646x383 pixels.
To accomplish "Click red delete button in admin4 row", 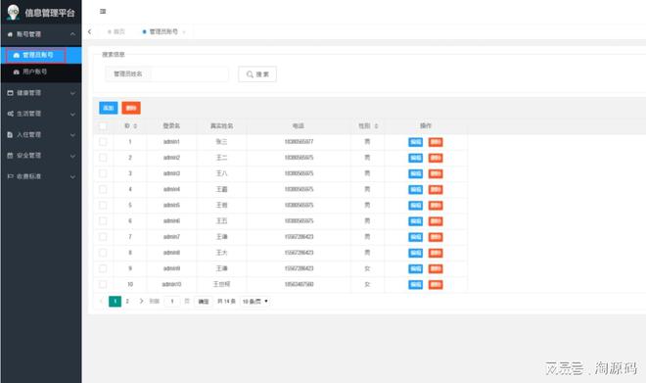I will click(436, 190).
